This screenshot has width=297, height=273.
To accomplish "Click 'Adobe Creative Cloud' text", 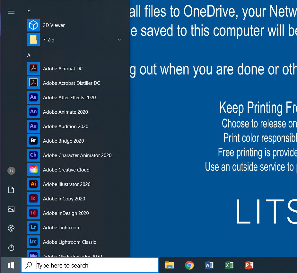I will [x=66, y=170].
